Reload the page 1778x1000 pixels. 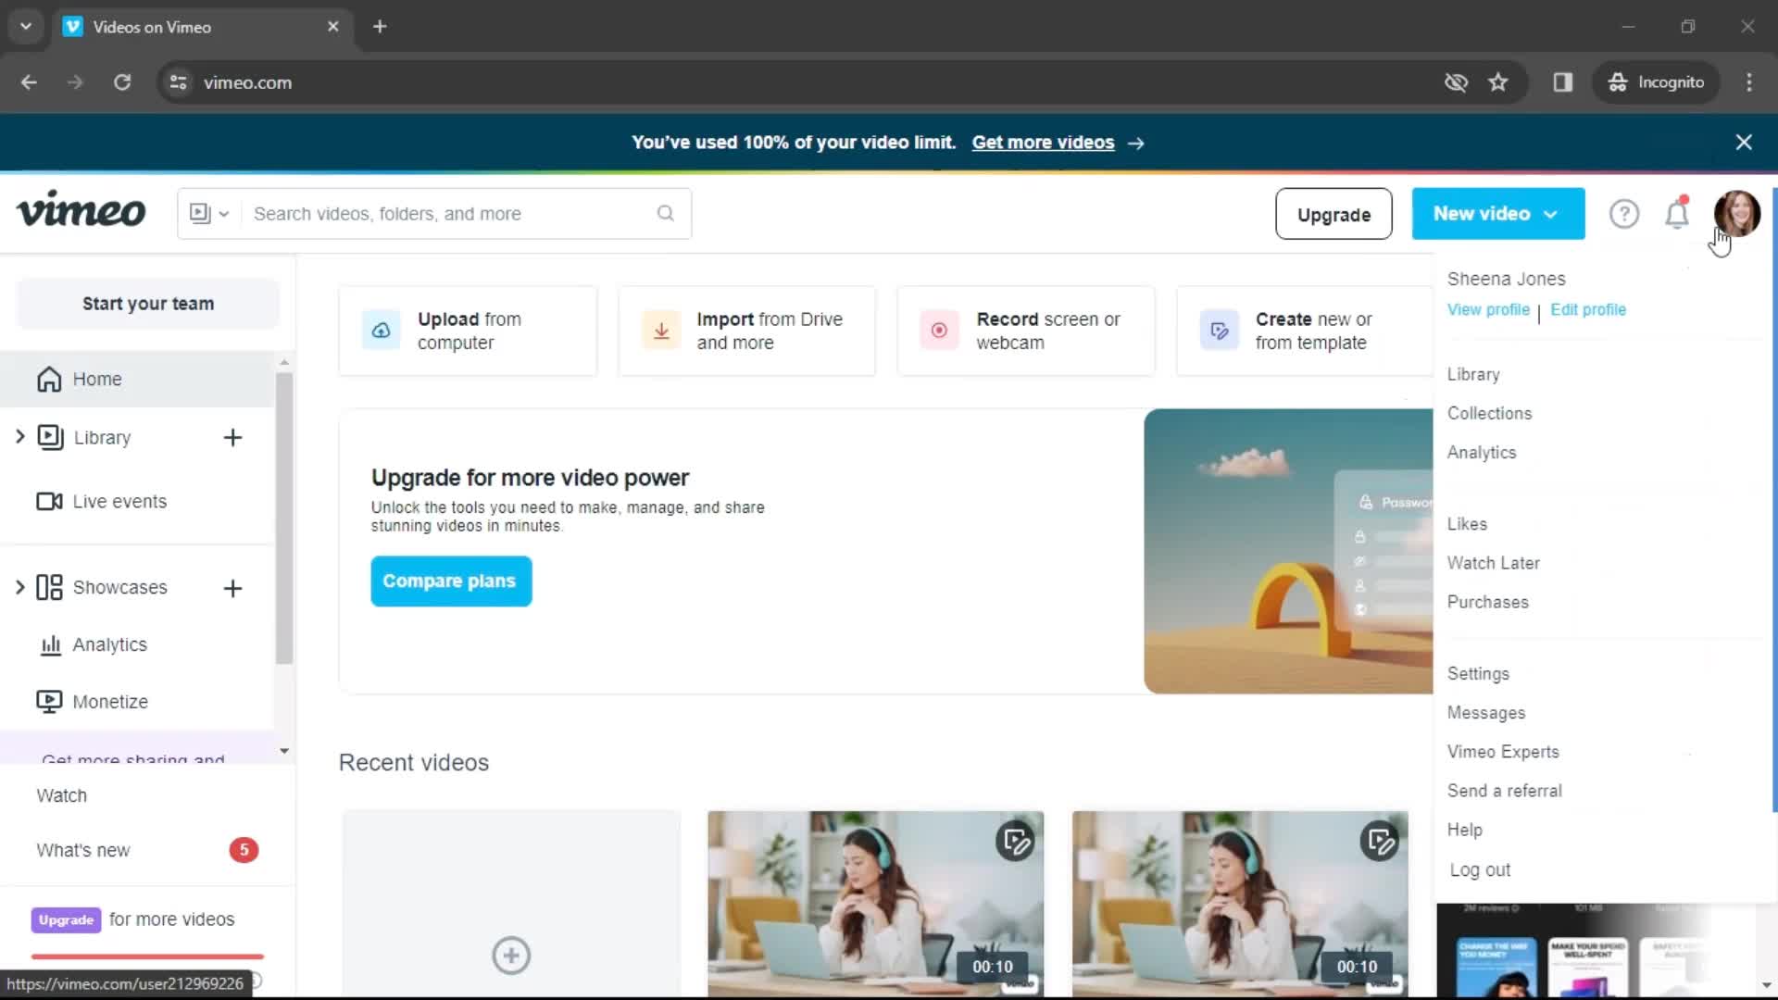(122, 82)
